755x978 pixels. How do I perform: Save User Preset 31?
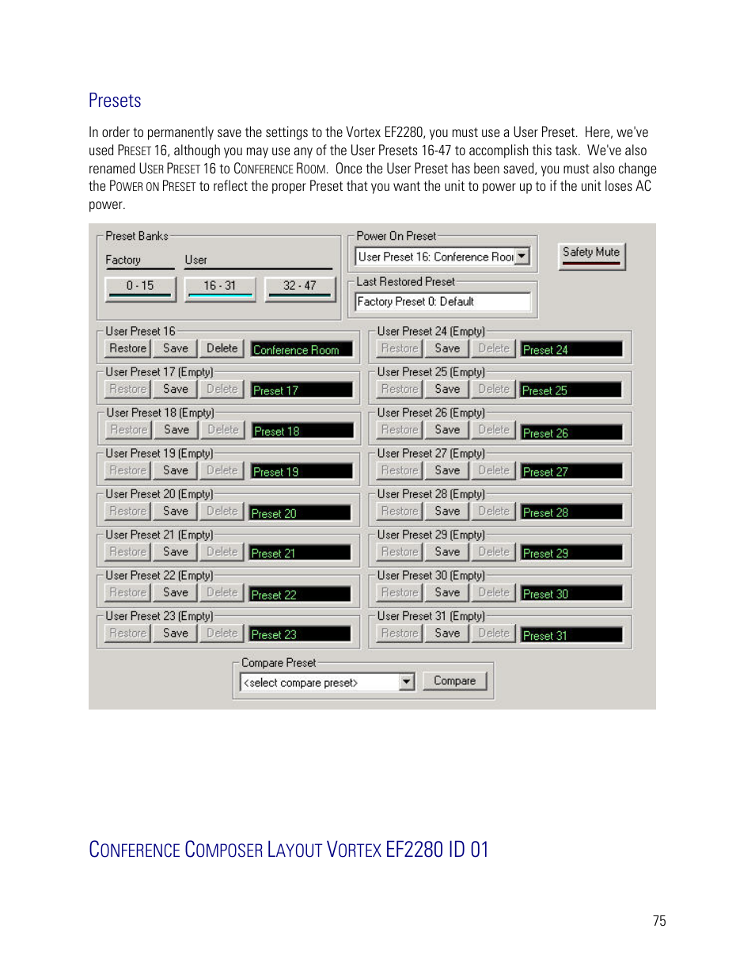tap(447, 634)
